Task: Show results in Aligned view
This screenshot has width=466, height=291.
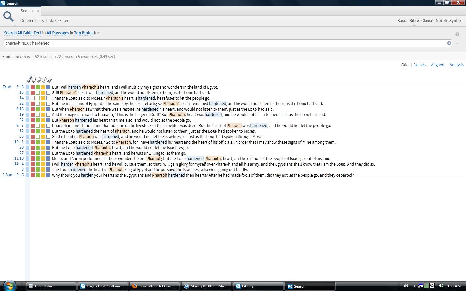Action: [438, 65]
